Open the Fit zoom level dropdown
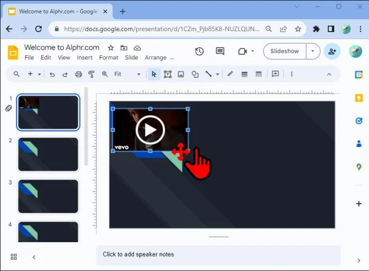 127,74
